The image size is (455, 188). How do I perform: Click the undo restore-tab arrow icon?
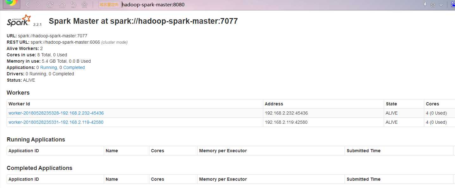(73, 4)
